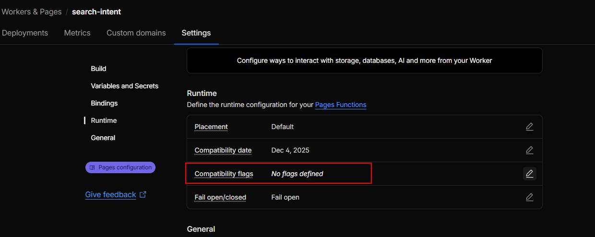Jump to Build settings section

coord(98,69)
